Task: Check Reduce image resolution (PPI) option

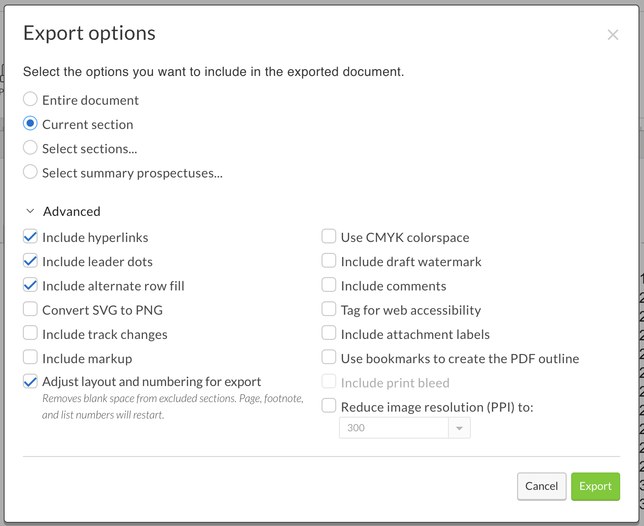Action: coord(329,406)
